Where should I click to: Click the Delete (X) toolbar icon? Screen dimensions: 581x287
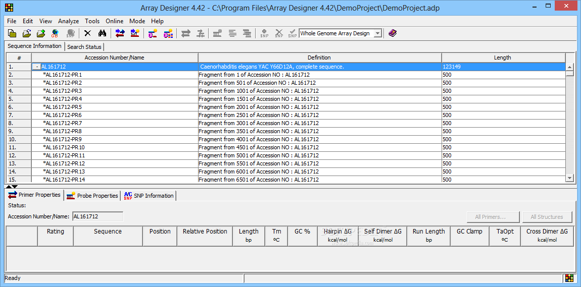click(x=87, y=33)
